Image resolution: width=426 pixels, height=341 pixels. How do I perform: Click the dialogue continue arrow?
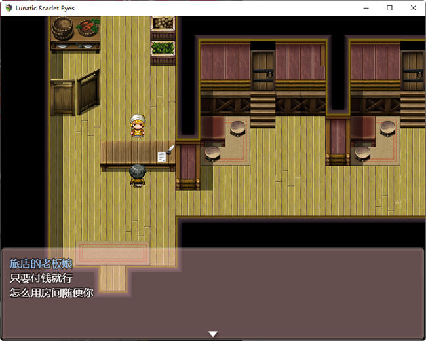point(212,334)
